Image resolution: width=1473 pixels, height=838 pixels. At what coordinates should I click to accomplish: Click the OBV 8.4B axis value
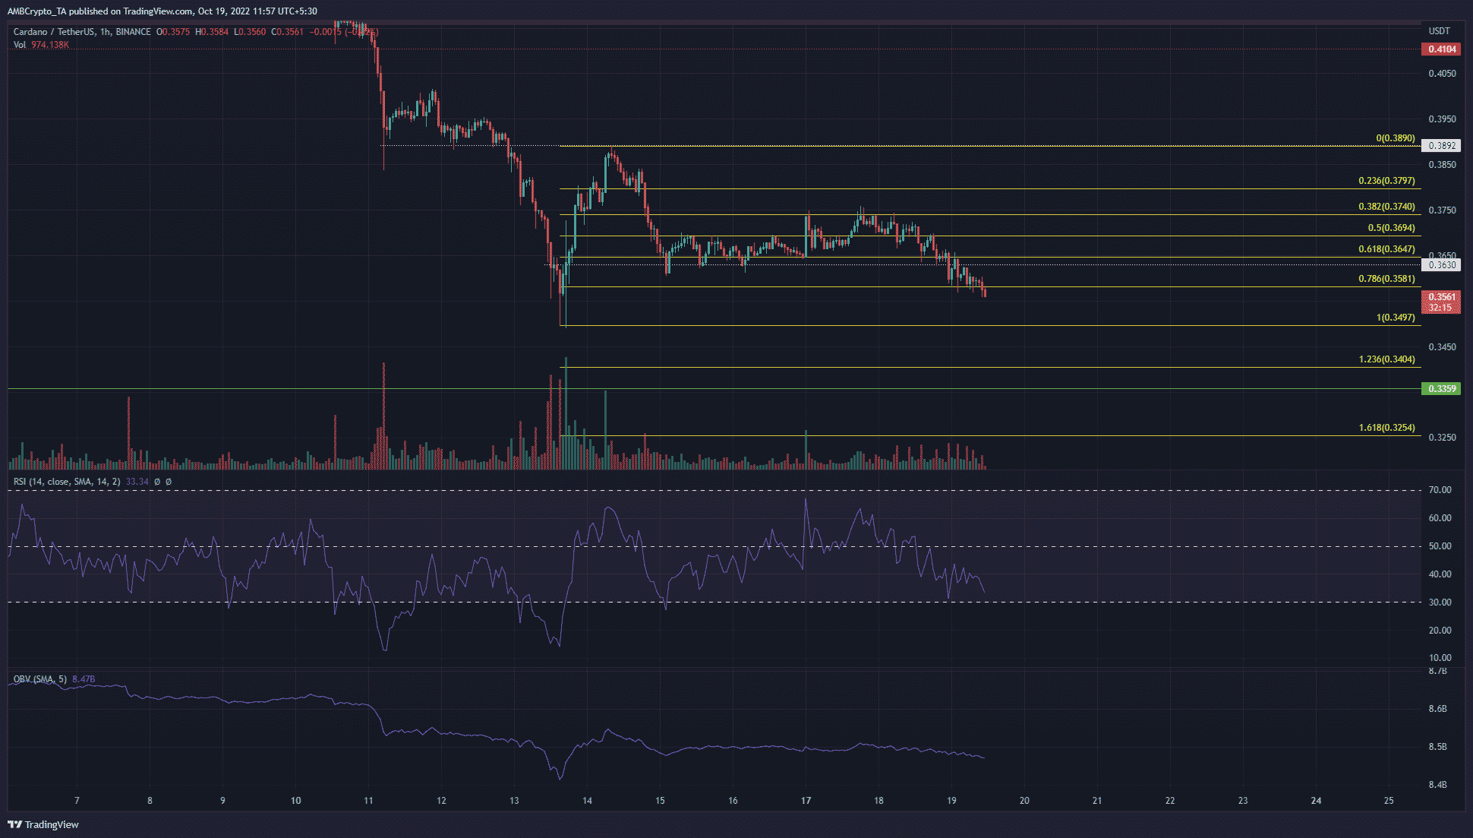click(1437, 785)
